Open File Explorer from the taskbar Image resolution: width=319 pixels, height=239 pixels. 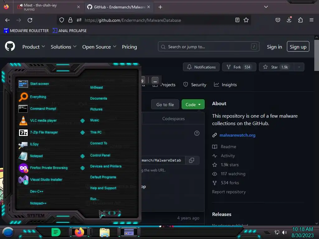[105, 232]
